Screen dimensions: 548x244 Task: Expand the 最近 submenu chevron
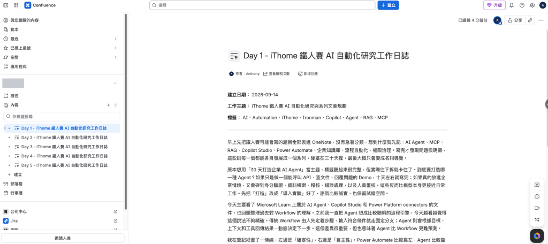[x=116, y=39]
